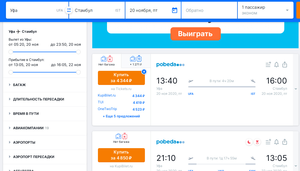
Task: Subscribe to price alert bell for 13:40 flight
Action: pos(277,65)
